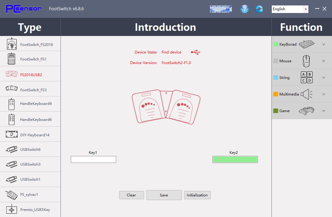The image size is (332, 217).
Task: Open the virtual keyboard icon in header
Action: [x=221, y=9]
